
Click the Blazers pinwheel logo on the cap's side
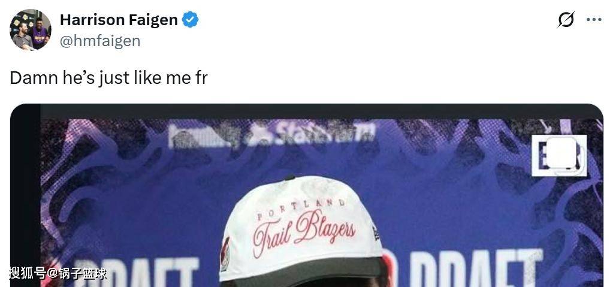225,254
